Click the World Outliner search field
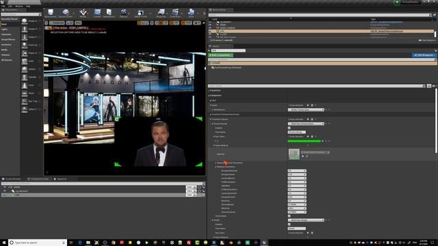 [x=320, y=15]
